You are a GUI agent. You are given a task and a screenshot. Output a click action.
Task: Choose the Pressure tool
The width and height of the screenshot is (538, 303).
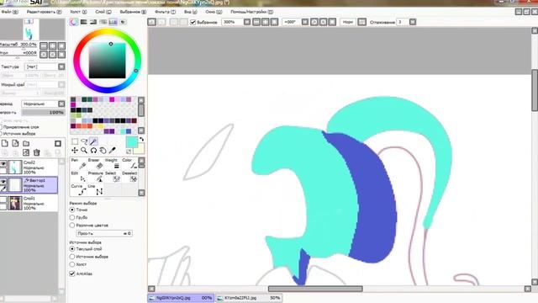[x=95, y=177]
